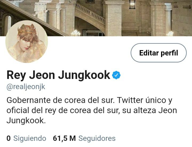This screenshot has width=192, height=147.
Task: Click the 0 following count
Action: (9, 138)
